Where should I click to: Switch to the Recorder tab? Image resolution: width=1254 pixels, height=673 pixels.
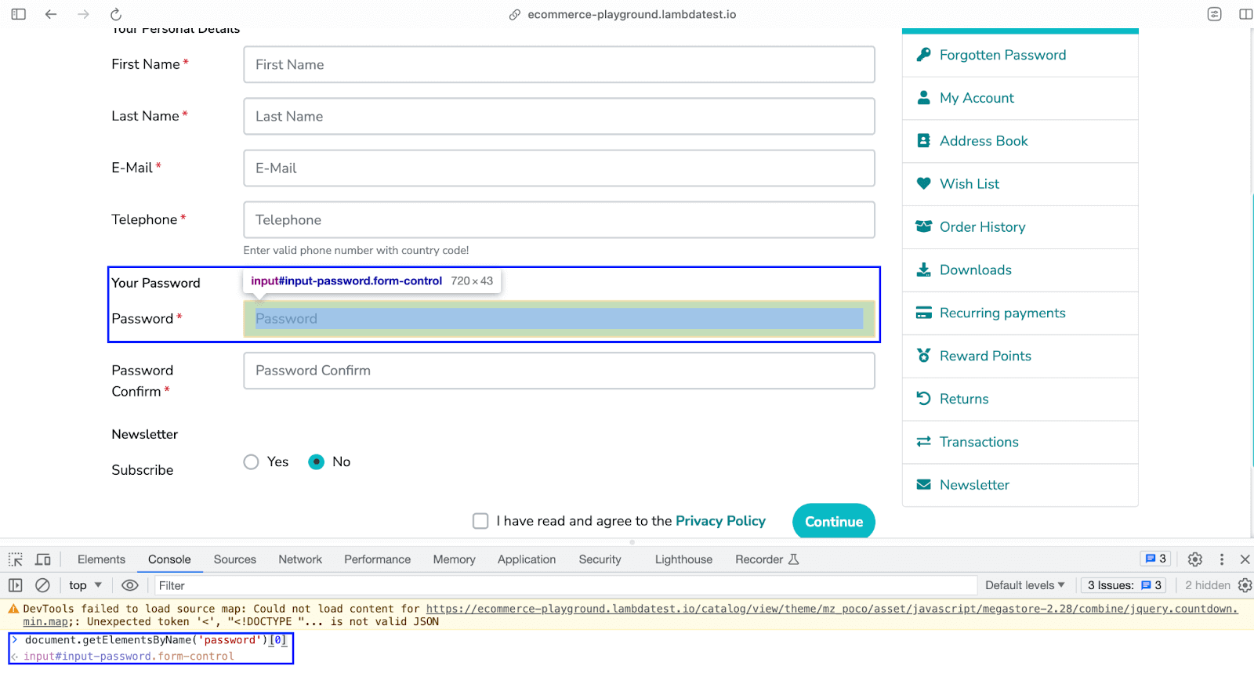[x=767, y=559]
